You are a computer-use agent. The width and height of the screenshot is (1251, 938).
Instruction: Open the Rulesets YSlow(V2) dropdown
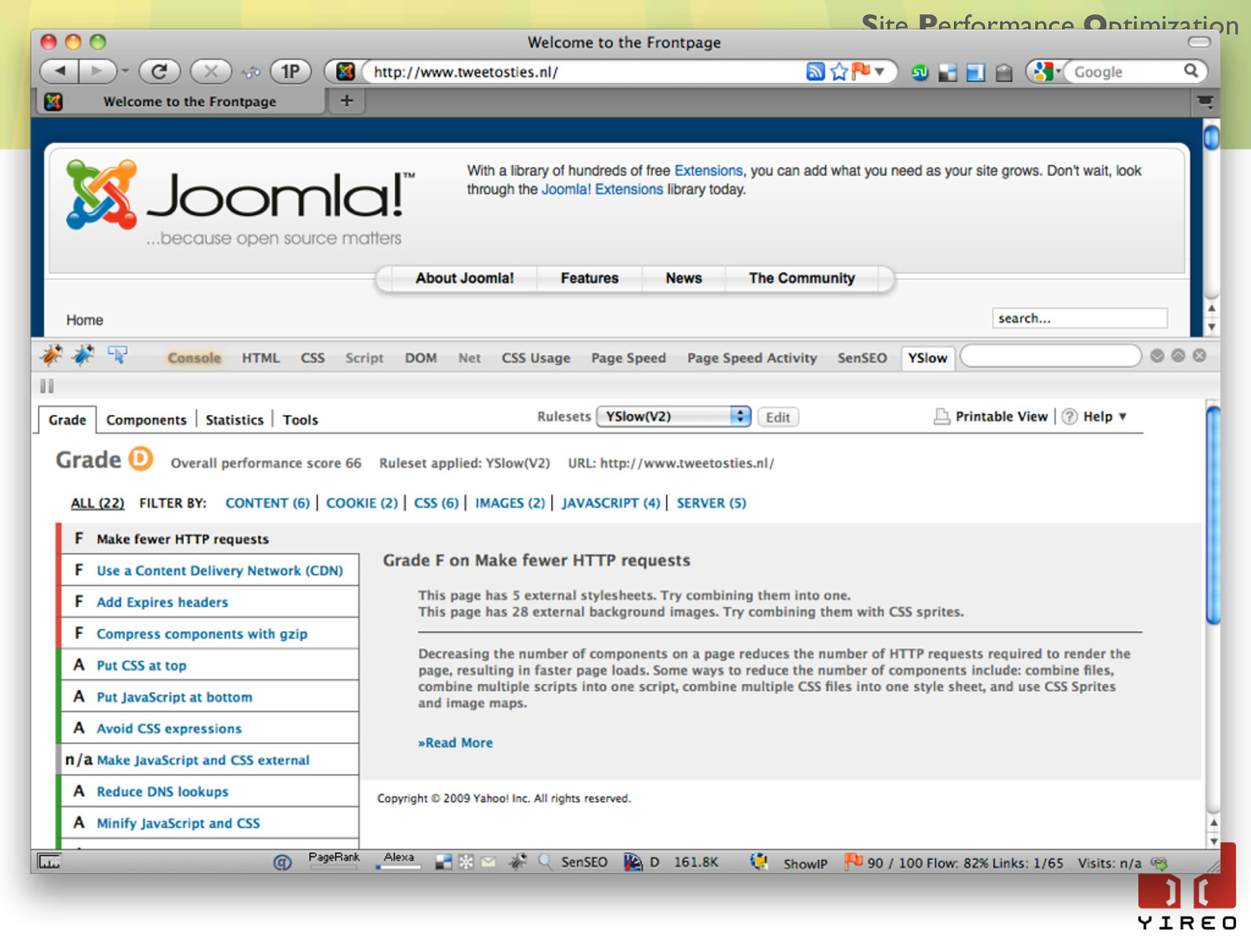coord(674,417)
